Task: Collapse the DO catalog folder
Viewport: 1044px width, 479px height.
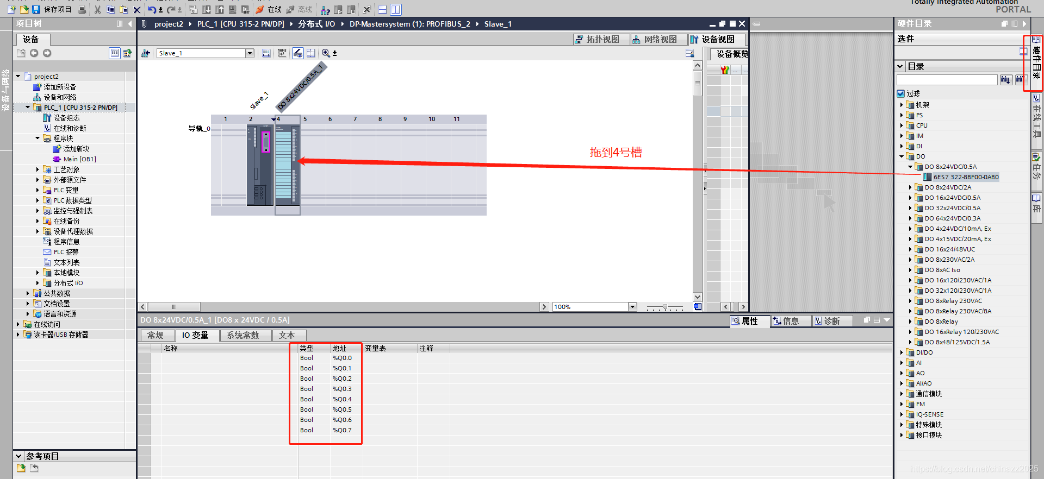Action: click(902, 156)
